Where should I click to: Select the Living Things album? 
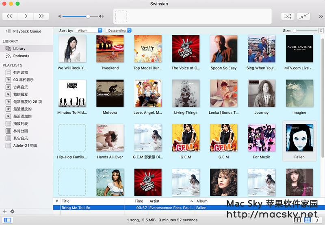[x=186, y=93]
